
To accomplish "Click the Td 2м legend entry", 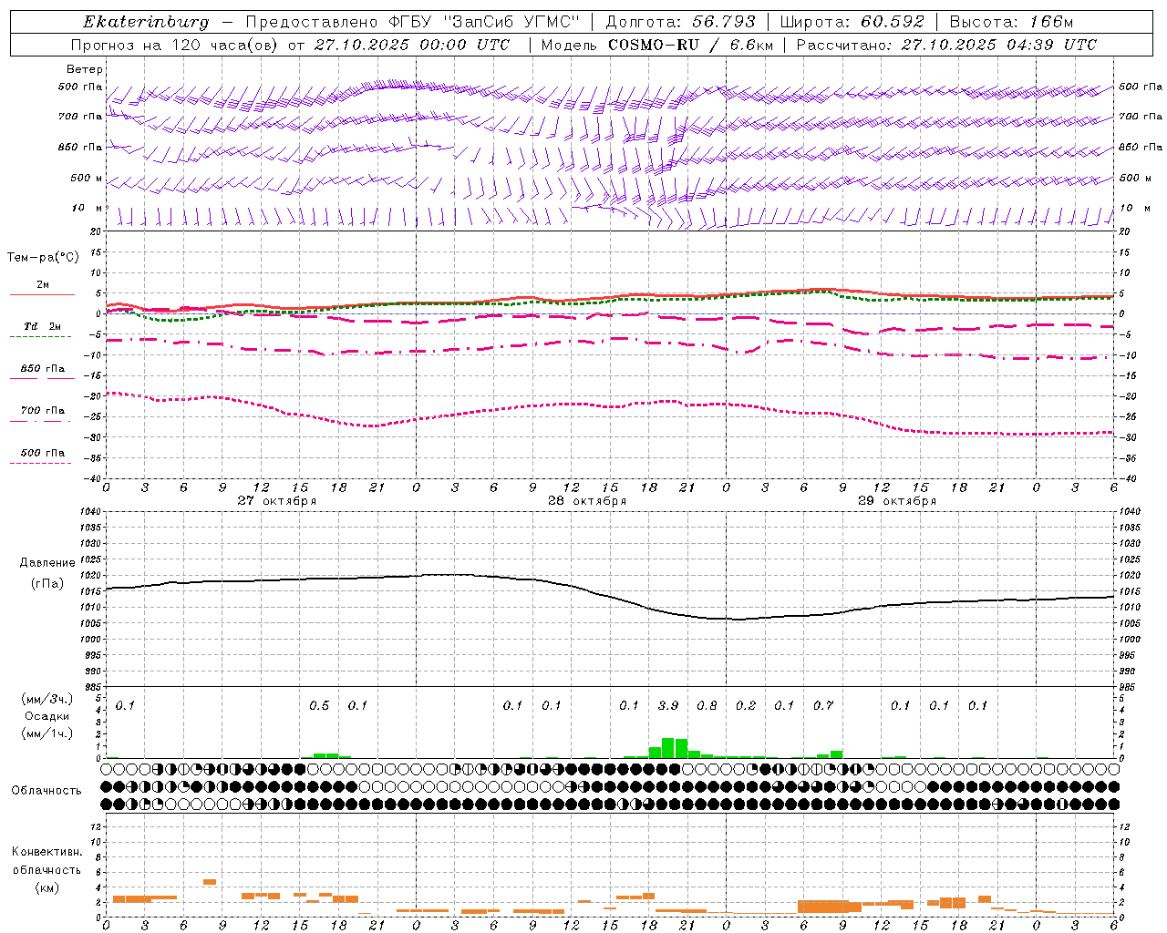I will [x=43, y=326].
